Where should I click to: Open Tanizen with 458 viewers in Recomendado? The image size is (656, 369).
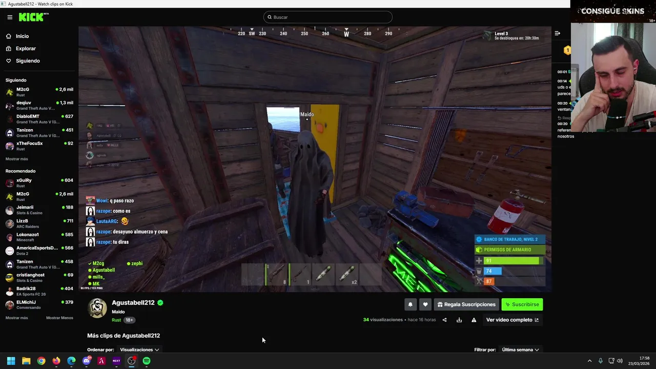[39, 264]
